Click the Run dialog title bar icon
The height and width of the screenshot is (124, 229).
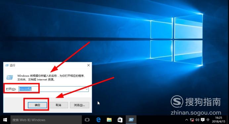click(x=7, y=65)
